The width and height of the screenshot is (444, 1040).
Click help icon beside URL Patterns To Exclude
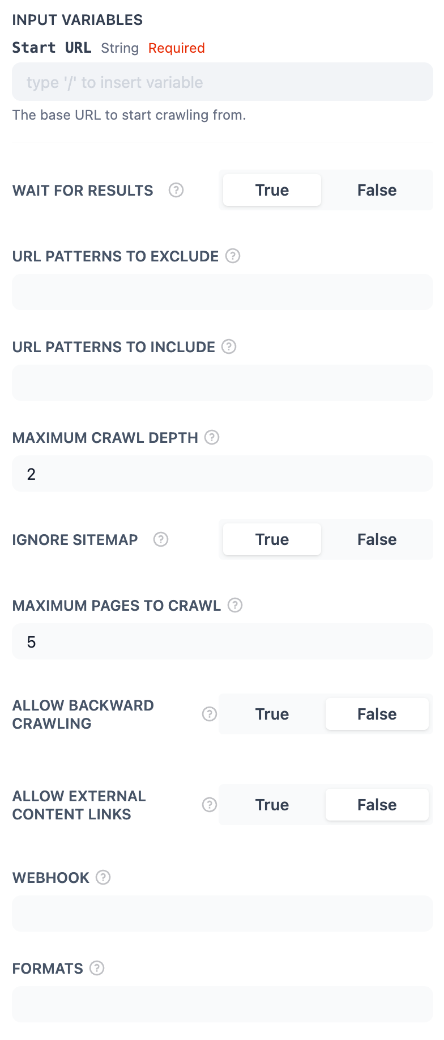pos(233,256)
